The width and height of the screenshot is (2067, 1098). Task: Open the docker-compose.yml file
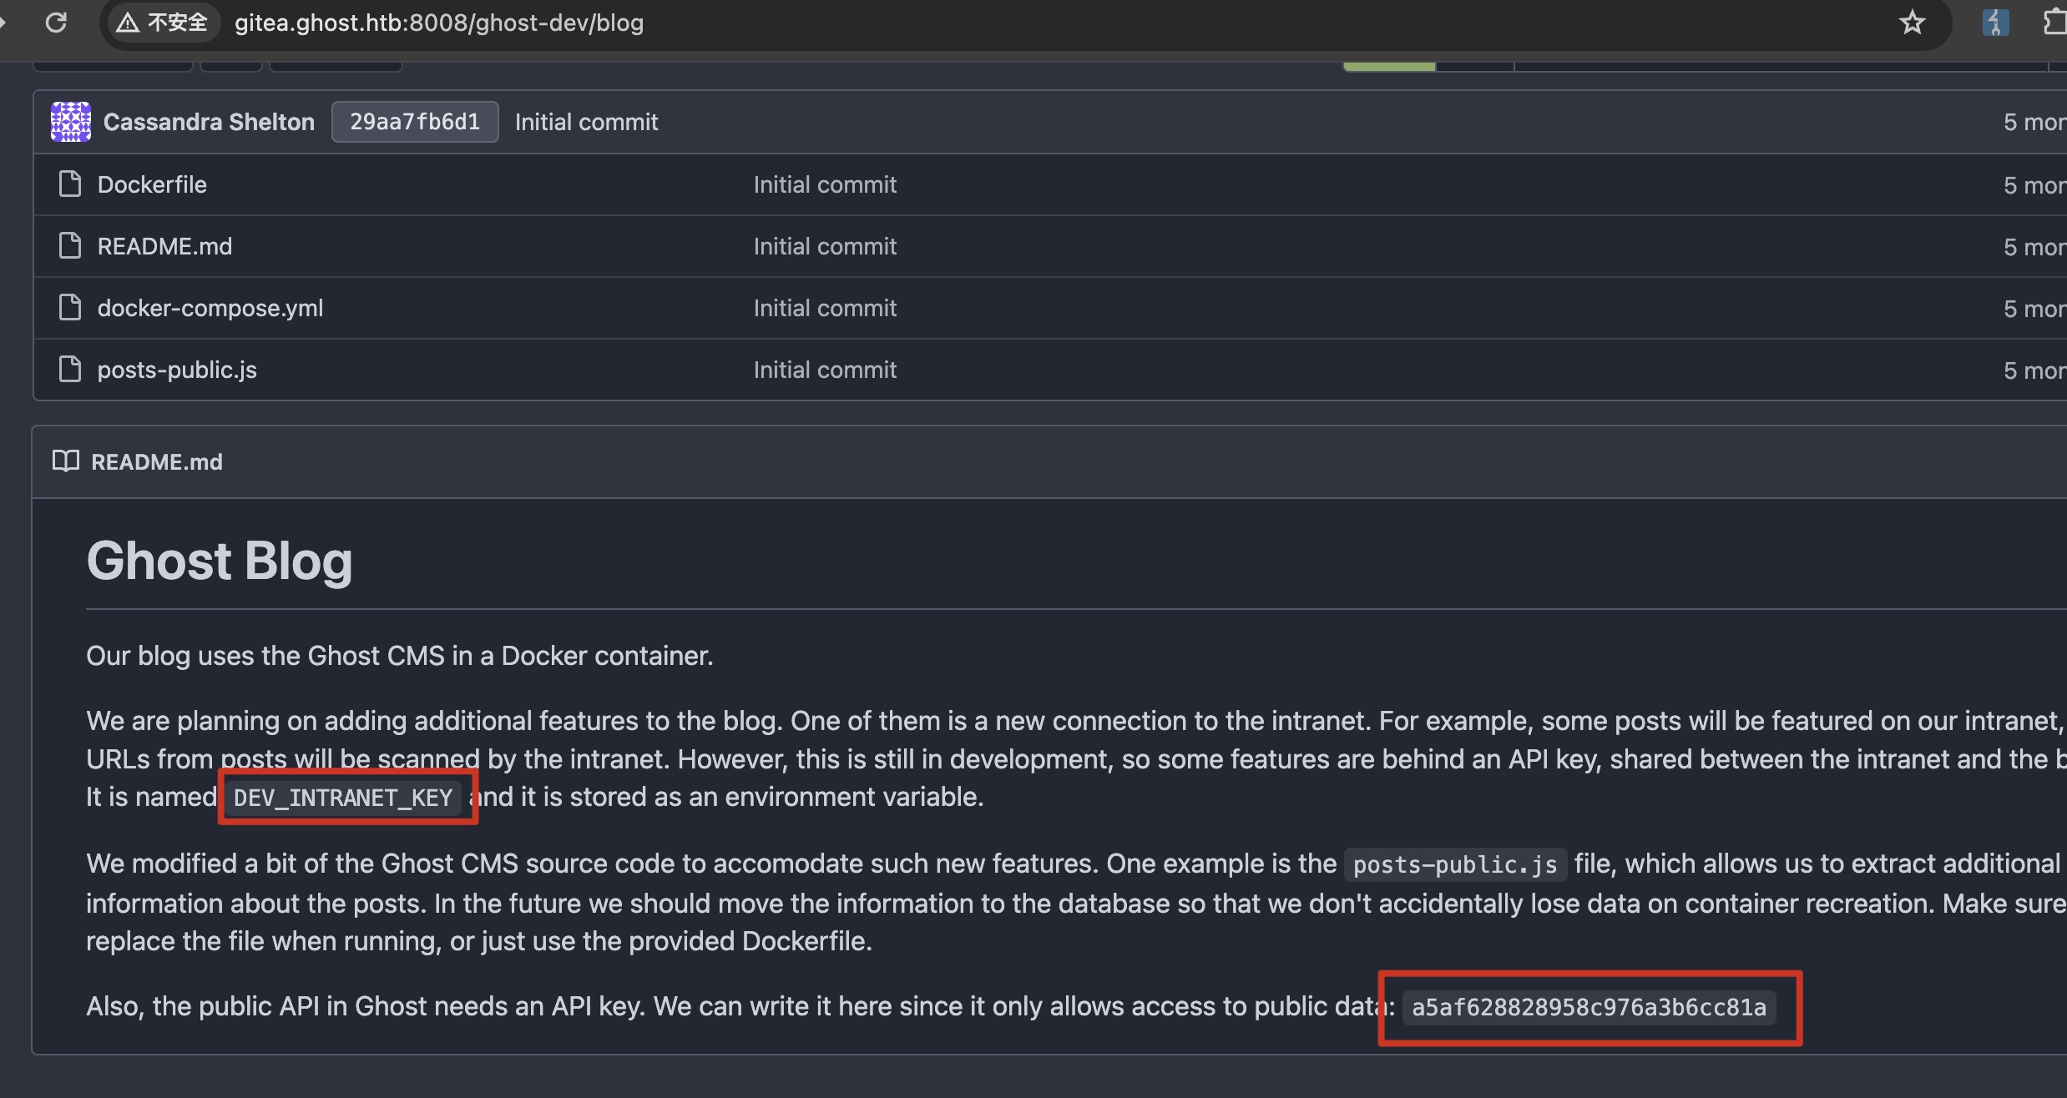click(210, 308)
